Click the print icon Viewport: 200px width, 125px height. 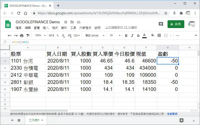(22, 35)
